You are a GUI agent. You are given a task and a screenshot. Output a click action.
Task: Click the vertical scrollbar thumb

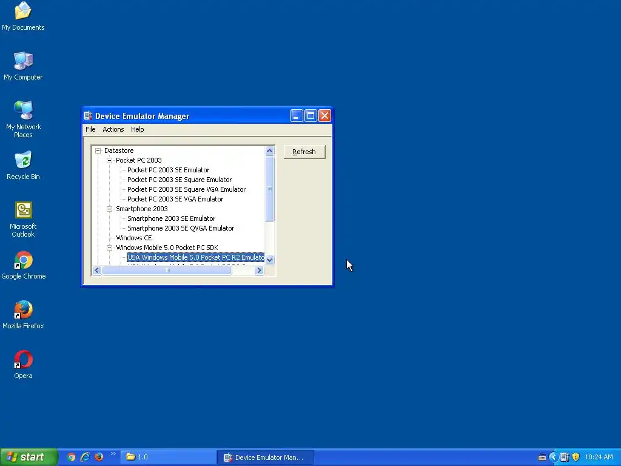(270, 189)
